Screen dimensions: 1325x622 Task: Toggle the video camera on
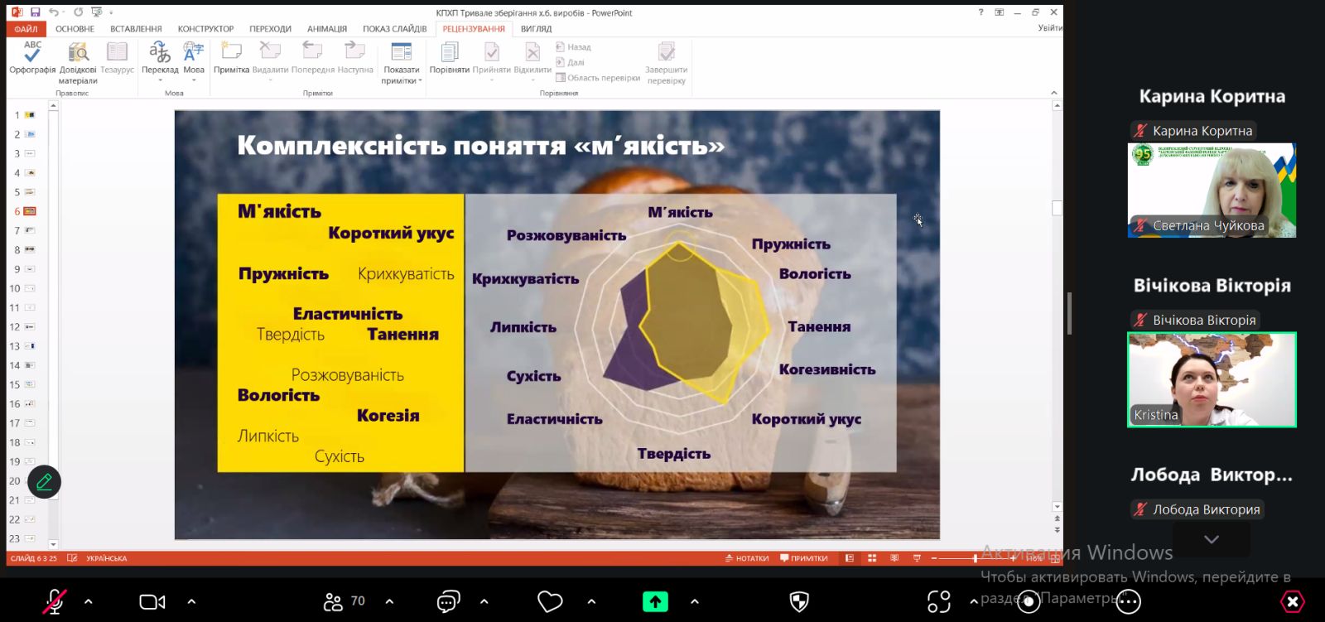(152, 601)
